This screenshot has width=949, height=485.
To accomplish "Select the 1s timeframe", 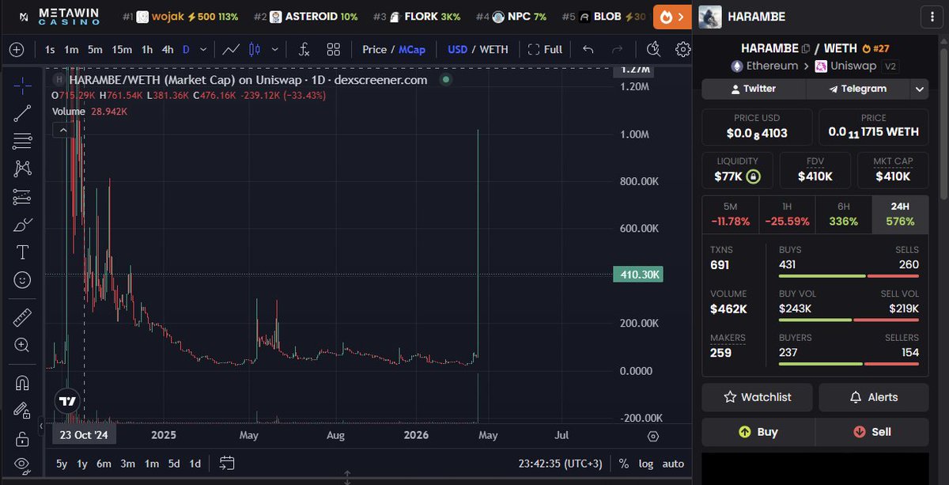I will coord(50,50).
